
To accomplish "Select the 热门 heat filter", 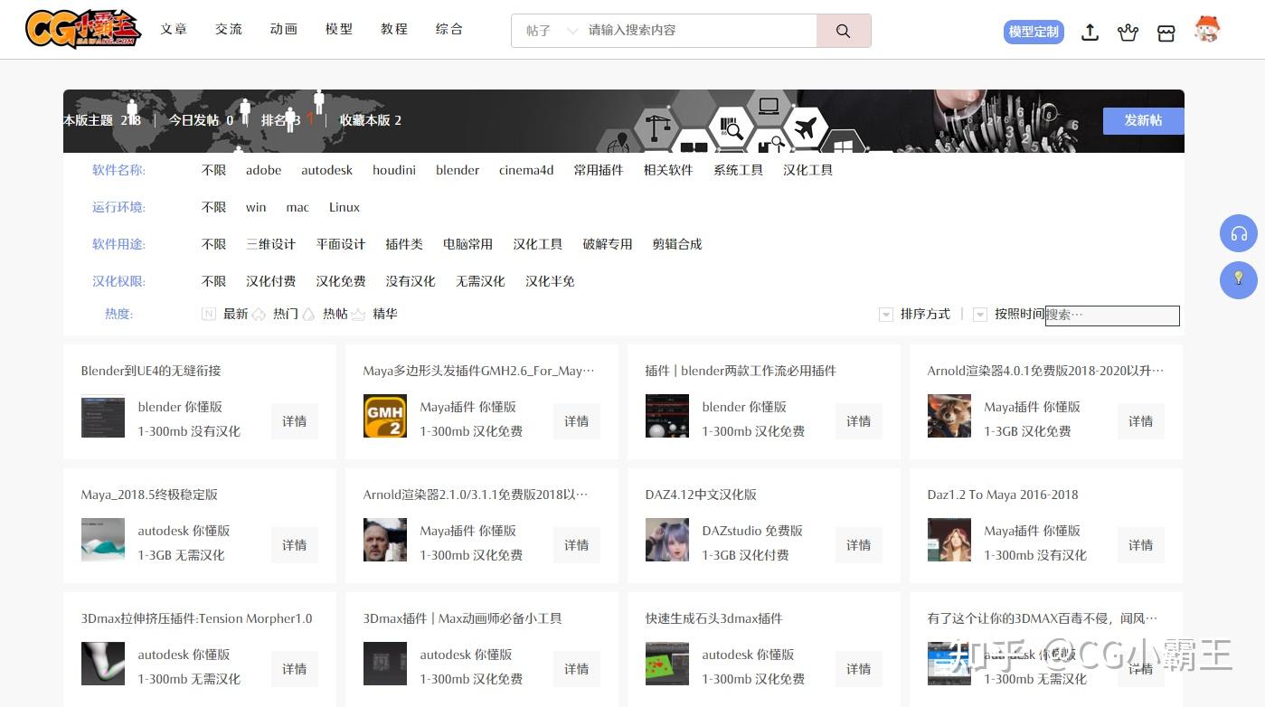I will pos(286,314).
